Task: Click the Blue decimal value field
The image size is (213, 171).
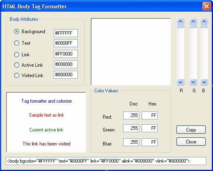Action: point(131,142)
